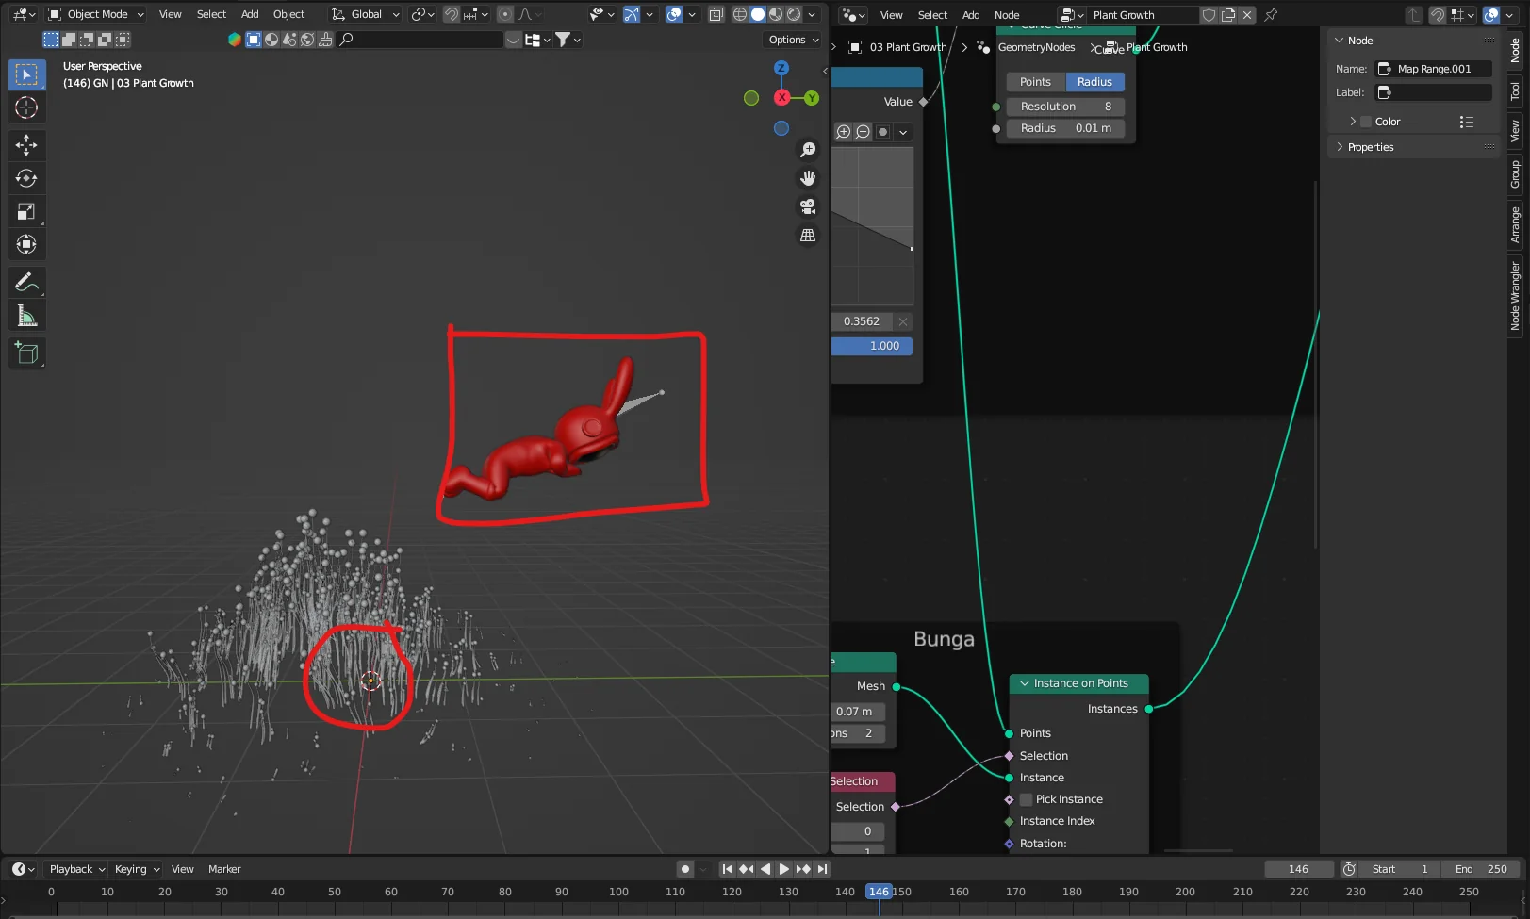Duplicate the Plant Growth node group
Image resolution: width=1530 pixels, height=919 pixels.
[x=1228, y=15]
